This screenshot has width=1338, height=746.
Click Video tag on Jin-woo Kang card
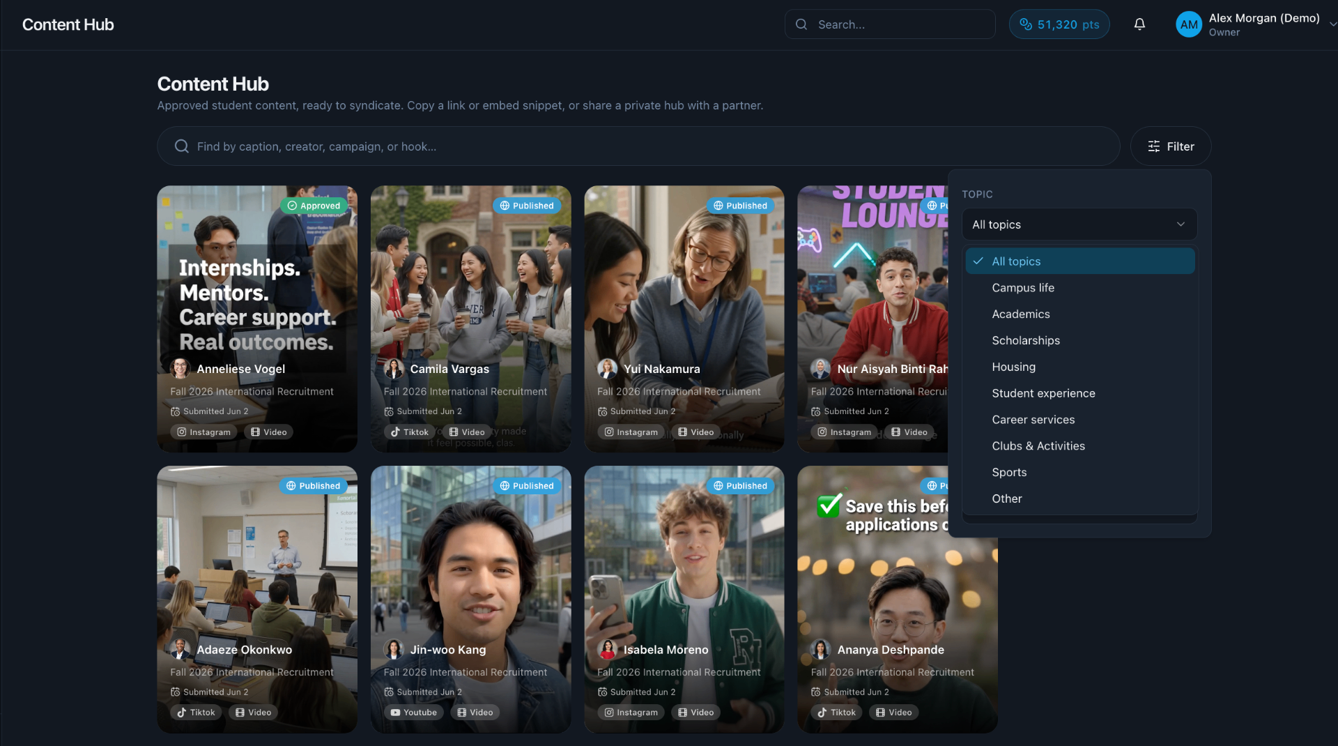[475, 713]
